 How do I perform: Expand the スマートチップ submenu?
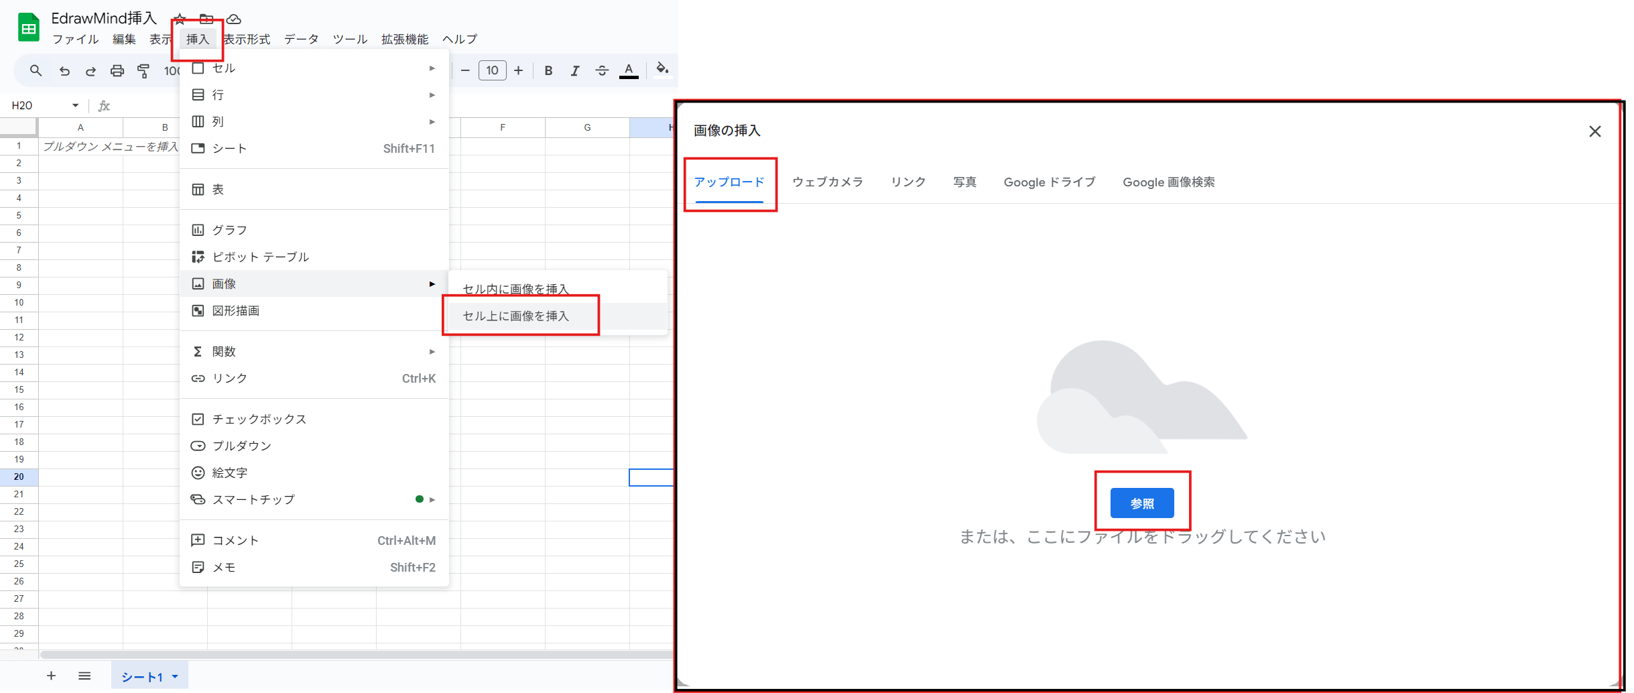314,499
